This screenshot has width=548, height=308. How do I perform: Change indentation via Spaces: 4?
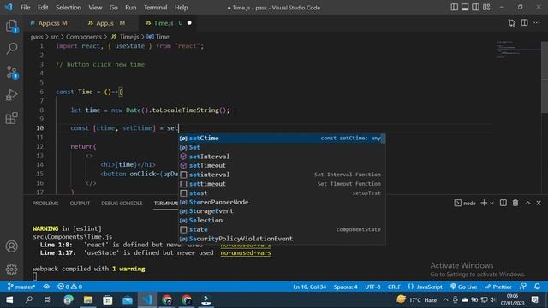tap(345, 287)
